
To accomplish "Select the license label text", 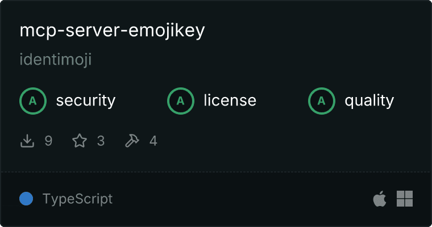I will [x=230, y=100].
